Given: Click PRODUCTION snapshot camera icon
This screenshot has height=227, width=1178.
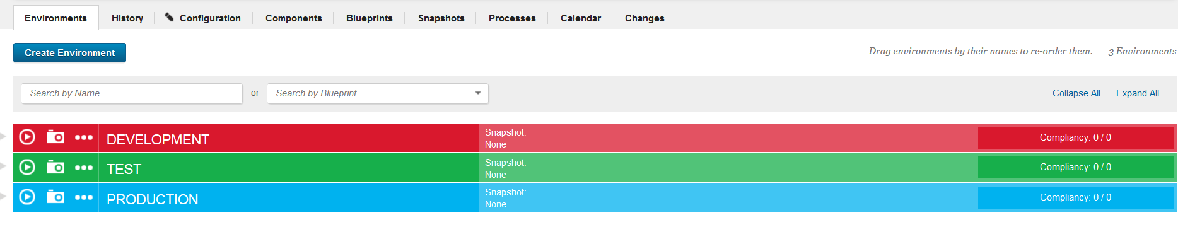Looking at the screenshot, I should (x=55, y=197).
